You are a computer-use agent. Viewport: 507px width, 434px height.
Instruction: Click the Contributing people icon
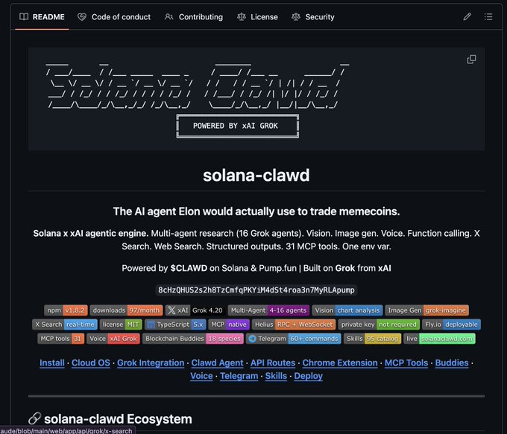(169, 17)
